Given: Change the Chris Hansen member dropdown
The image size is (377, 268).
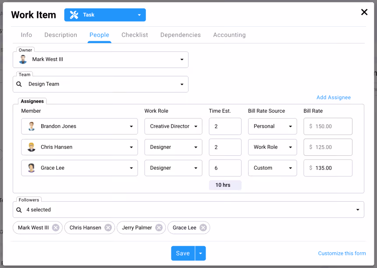Looking at the screenshot, I should 79,147.
